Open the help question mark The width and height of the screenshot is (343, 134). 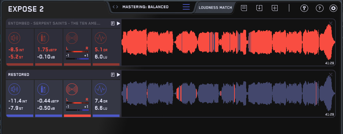coord(320,8)
